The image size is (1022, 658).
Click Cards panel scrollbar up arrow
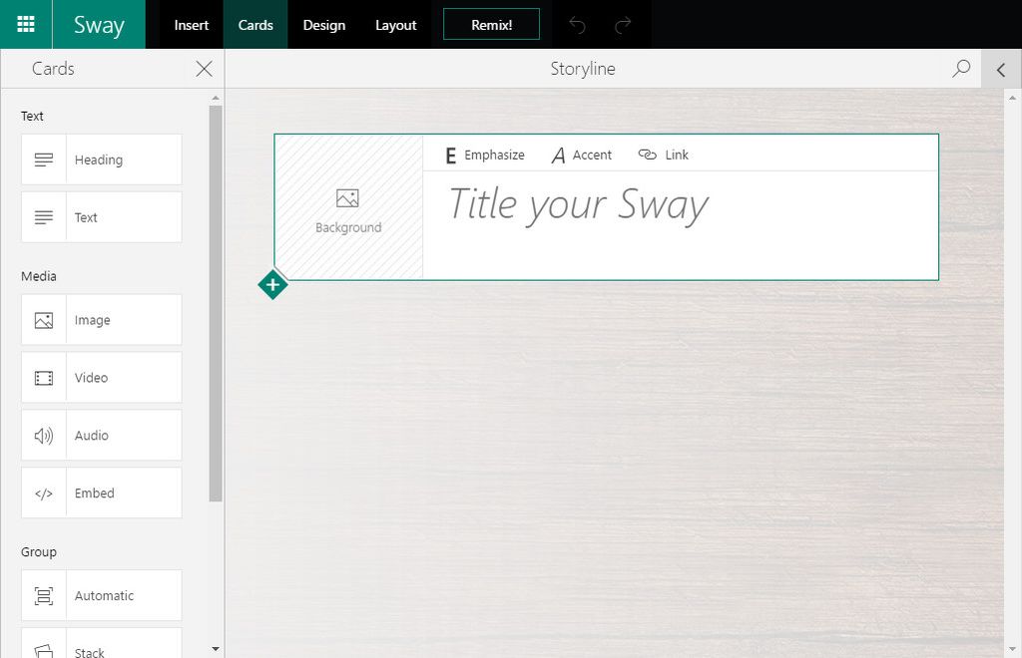216,98
